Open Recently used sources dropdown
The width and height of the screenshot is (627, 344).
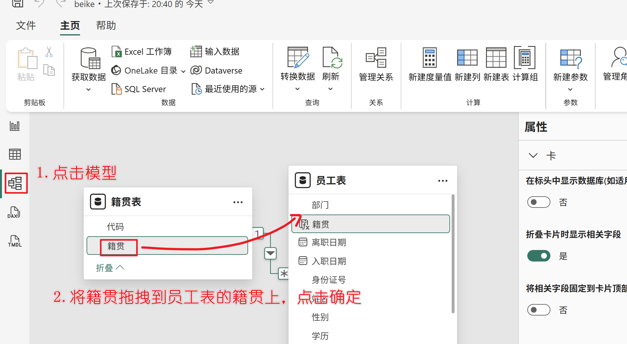pos(263,89)
